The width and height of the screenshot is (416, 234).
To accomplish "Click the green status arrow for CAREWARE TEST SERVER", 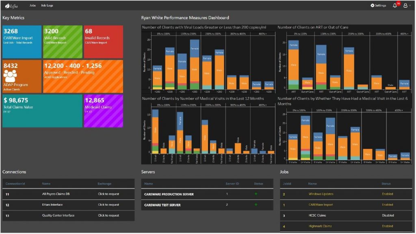I will click(256, 205).
